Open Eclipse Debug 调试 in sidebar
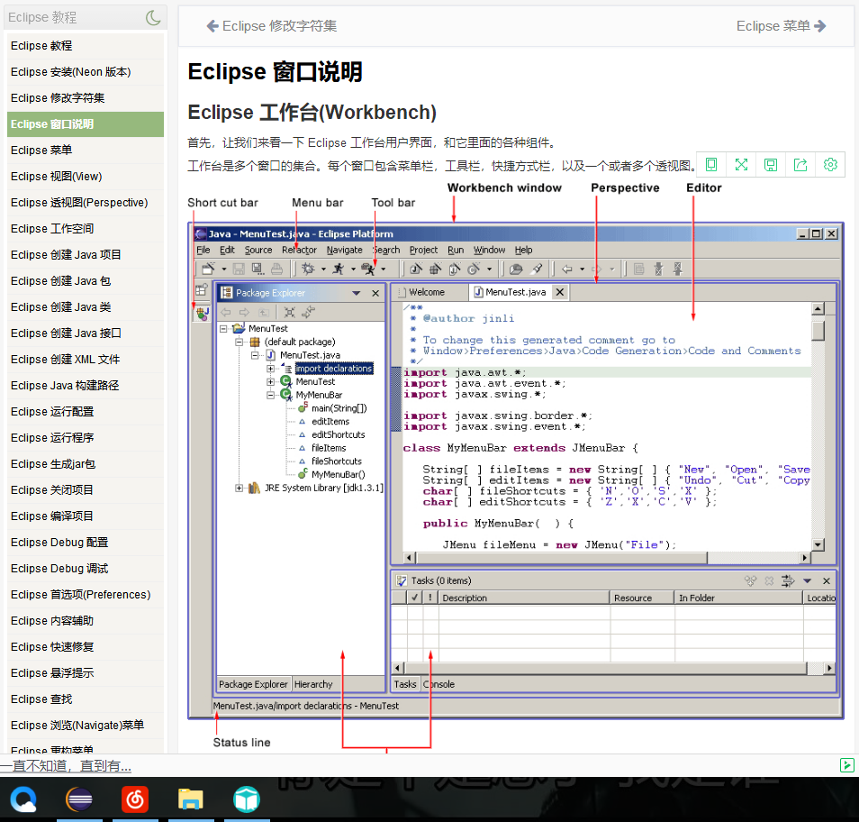 tap(86, 568)
